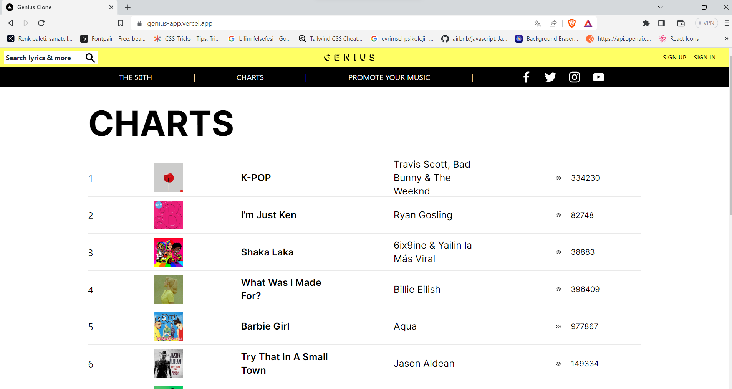The height and width of the screenshot is (389, 732).
Task: Bookmark this page icon
Action: [120, 23]
